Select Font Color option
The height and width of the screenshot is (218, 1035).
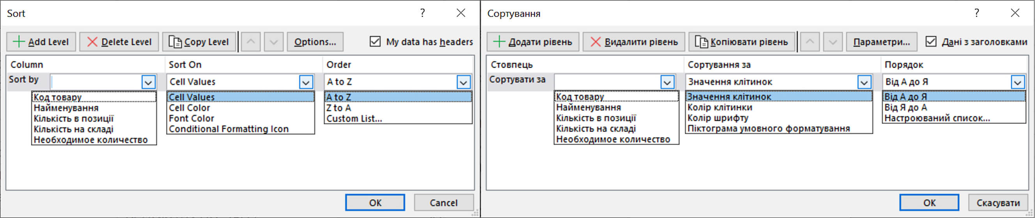click(241, 118)
